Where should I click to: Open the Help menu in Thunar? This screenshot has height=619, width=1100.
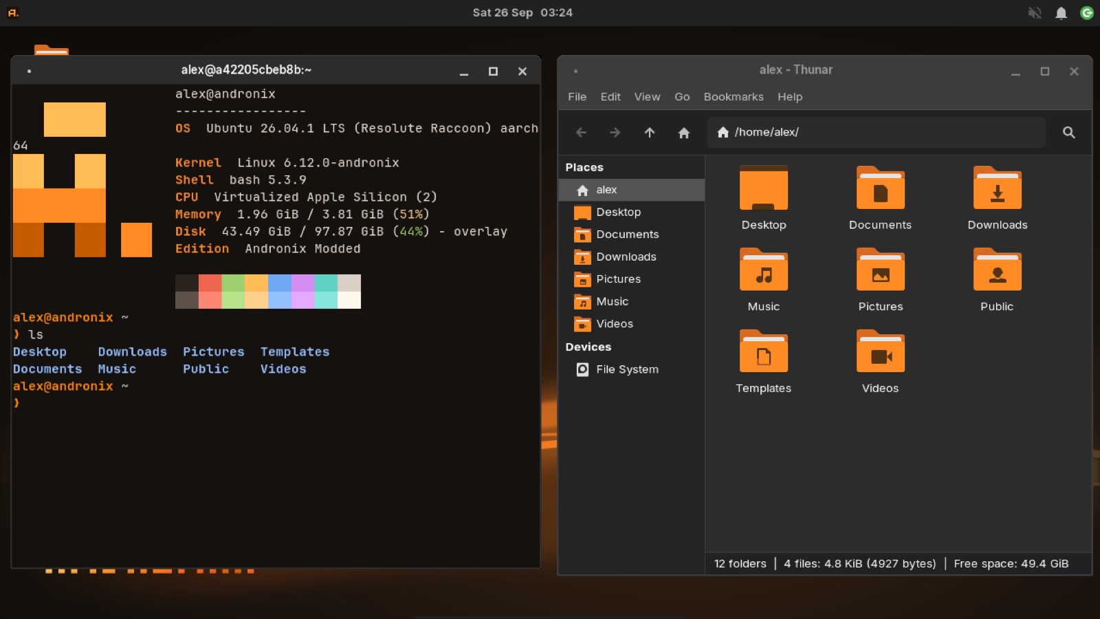click(790, 97)
